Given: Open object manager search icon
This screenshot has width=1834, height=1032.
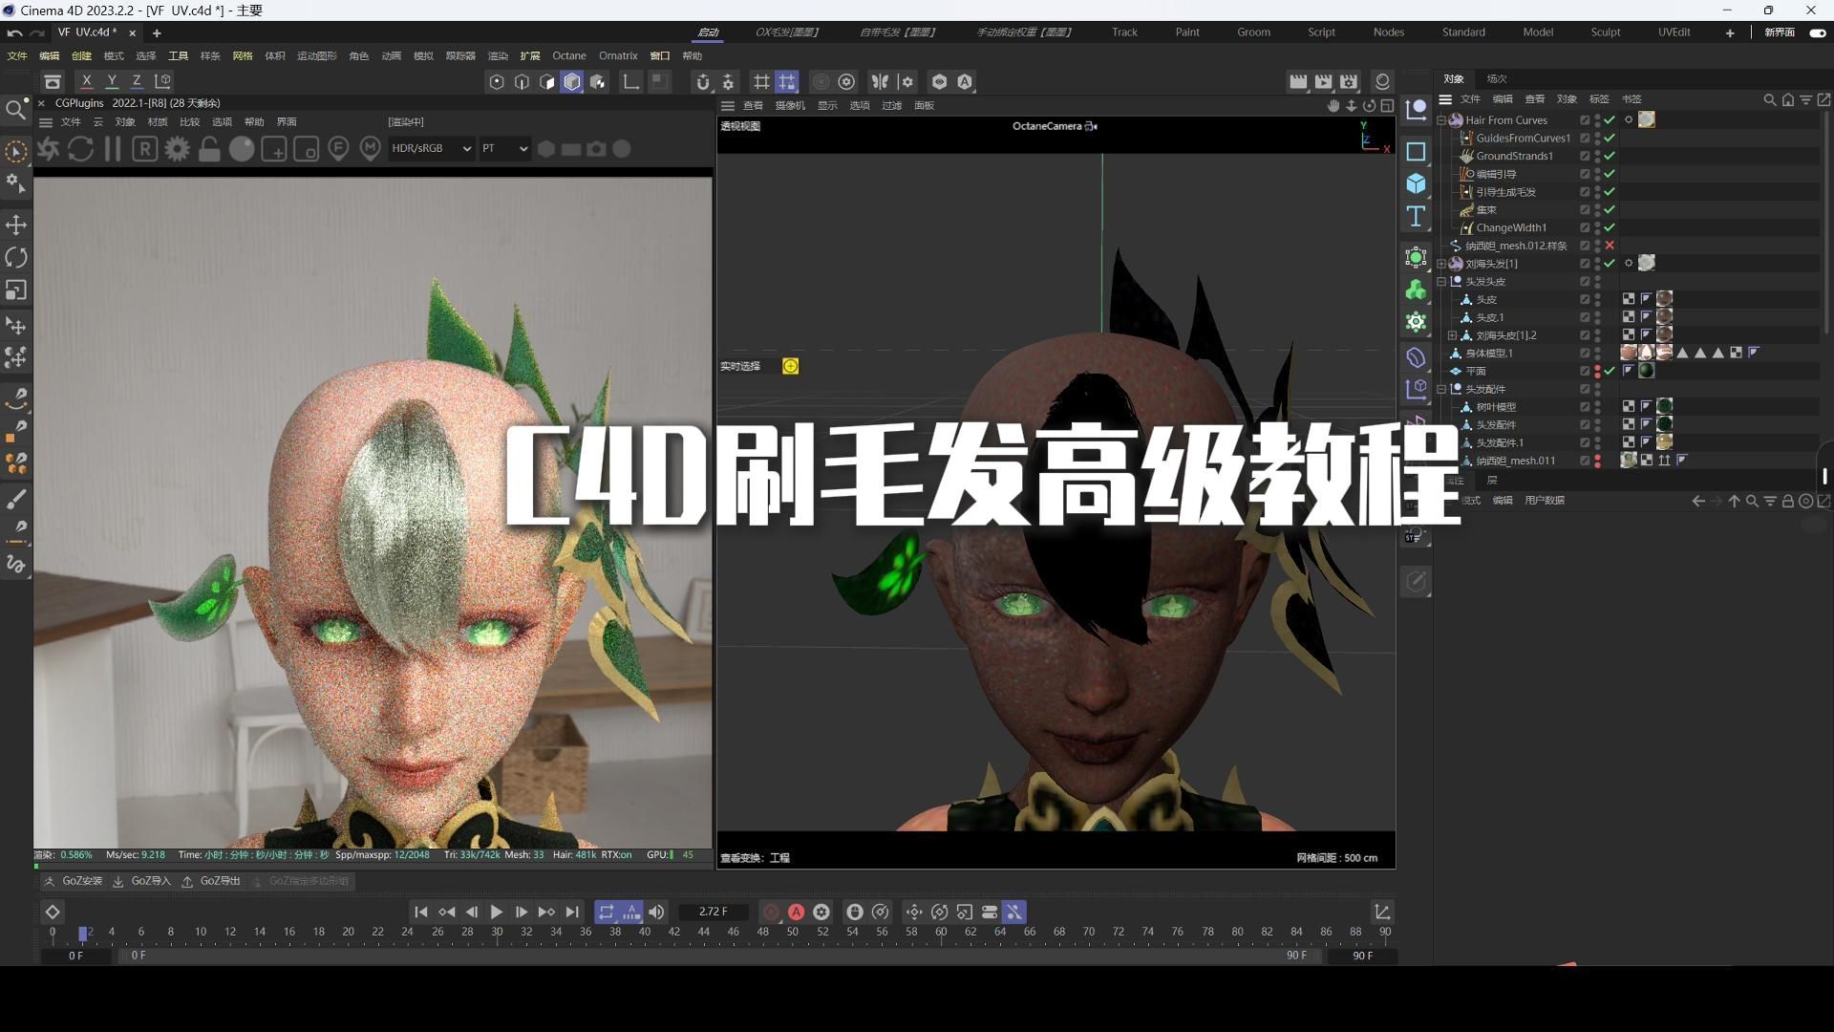Looking at the screenshot, I should click(x=1769, y=99).
